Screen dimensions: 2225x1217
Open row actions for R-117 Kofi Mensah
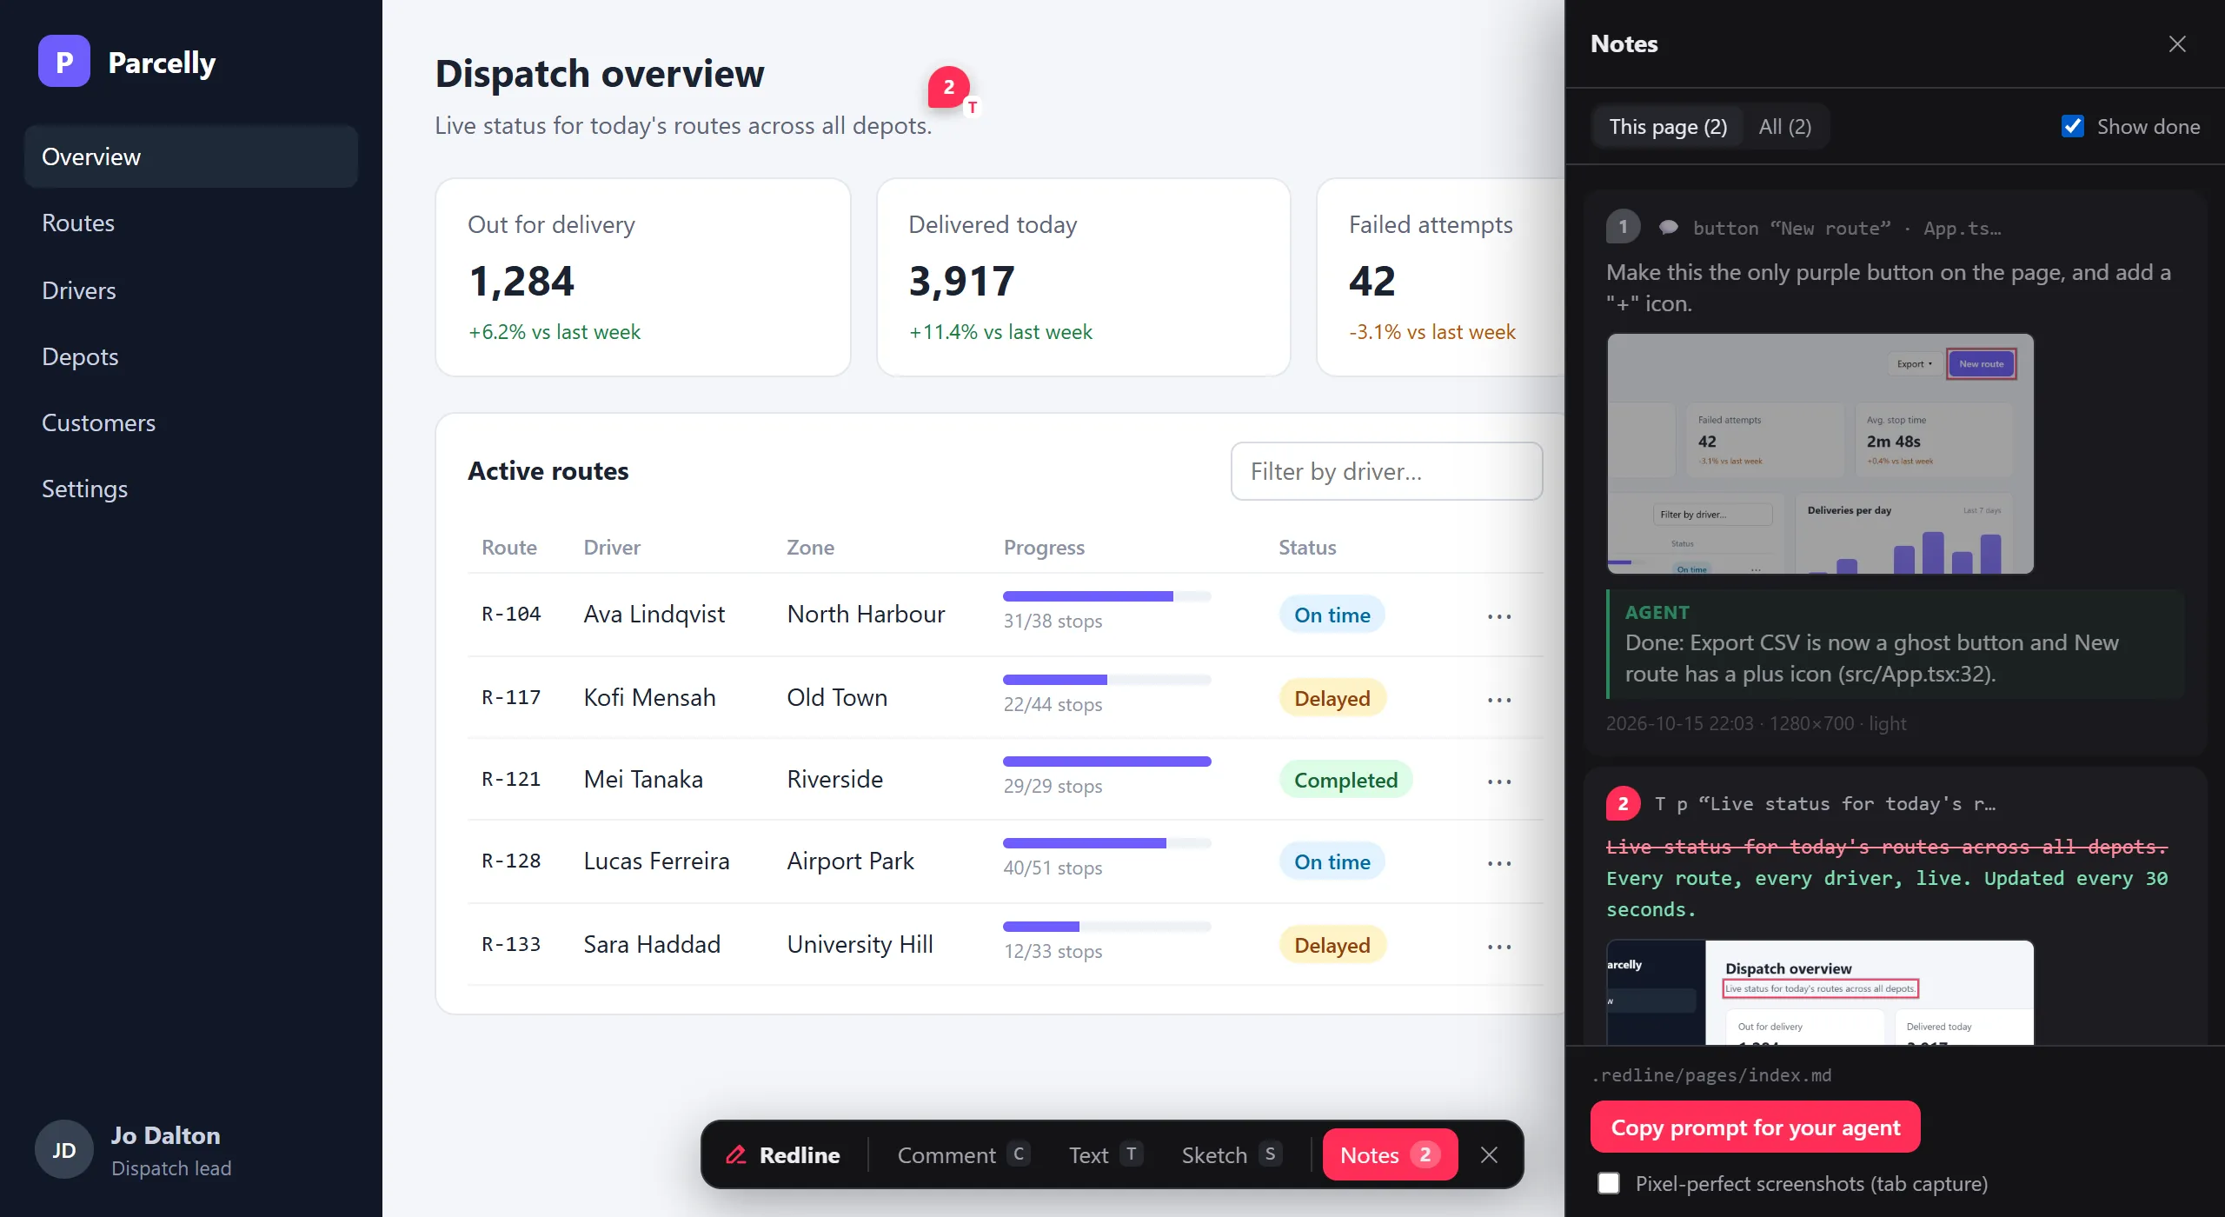click(1499, 699)
